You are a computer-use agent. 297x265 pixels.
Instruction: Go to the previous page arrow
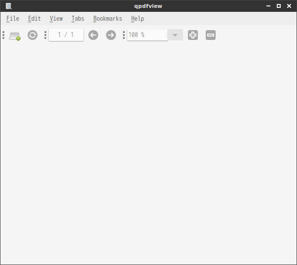(93, 35)
